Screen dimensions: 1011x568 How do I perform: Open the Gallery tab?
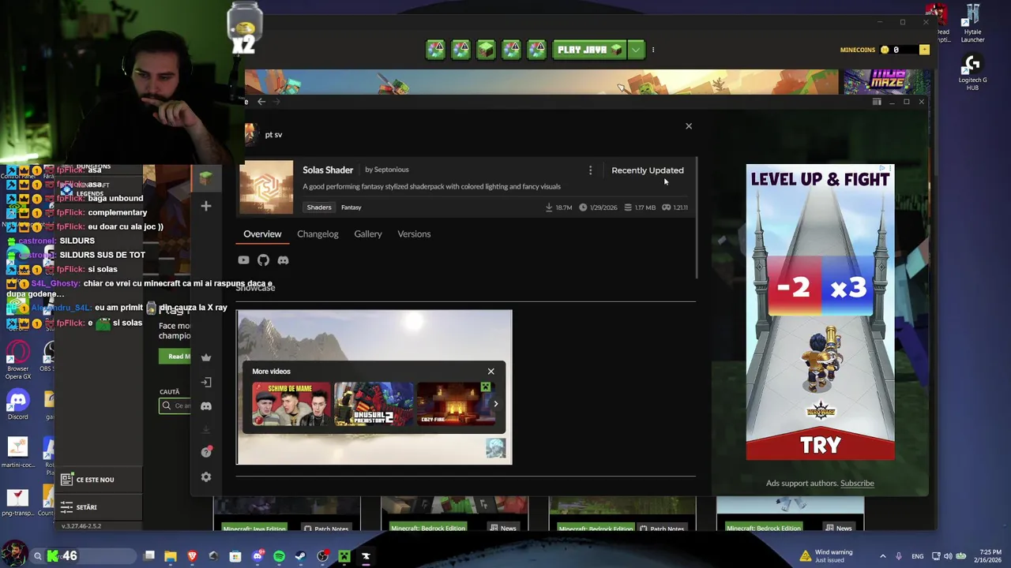click(x=368, y=234)
